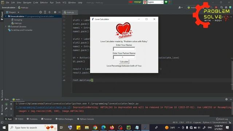Viewport: 233px width, 131px height.
Task: Open Project panel settings gear
Action: pyautogui.click(x=55, y=12)
